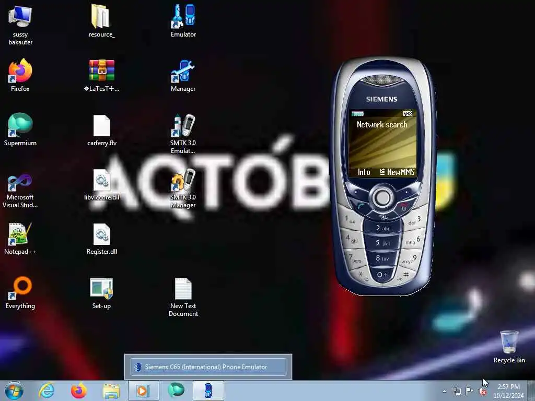535x401 pixels.
Task: Select the Recycle Bin icon
Action: click(509, 347)
